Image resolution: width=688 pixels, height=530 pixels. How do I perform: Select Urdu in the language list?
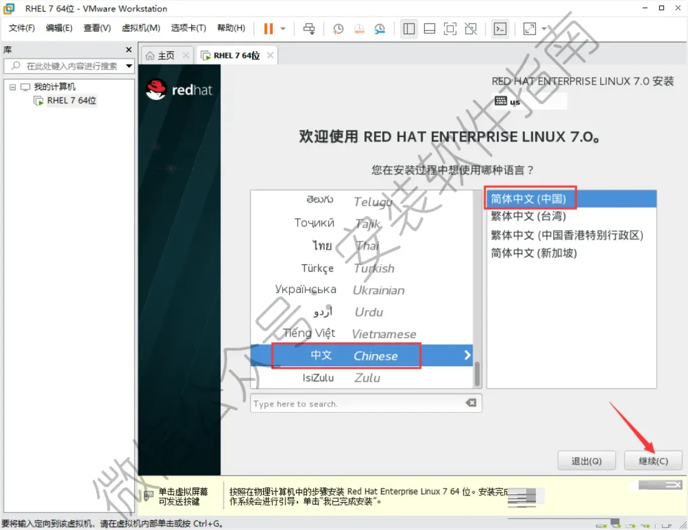click(362, 312)
